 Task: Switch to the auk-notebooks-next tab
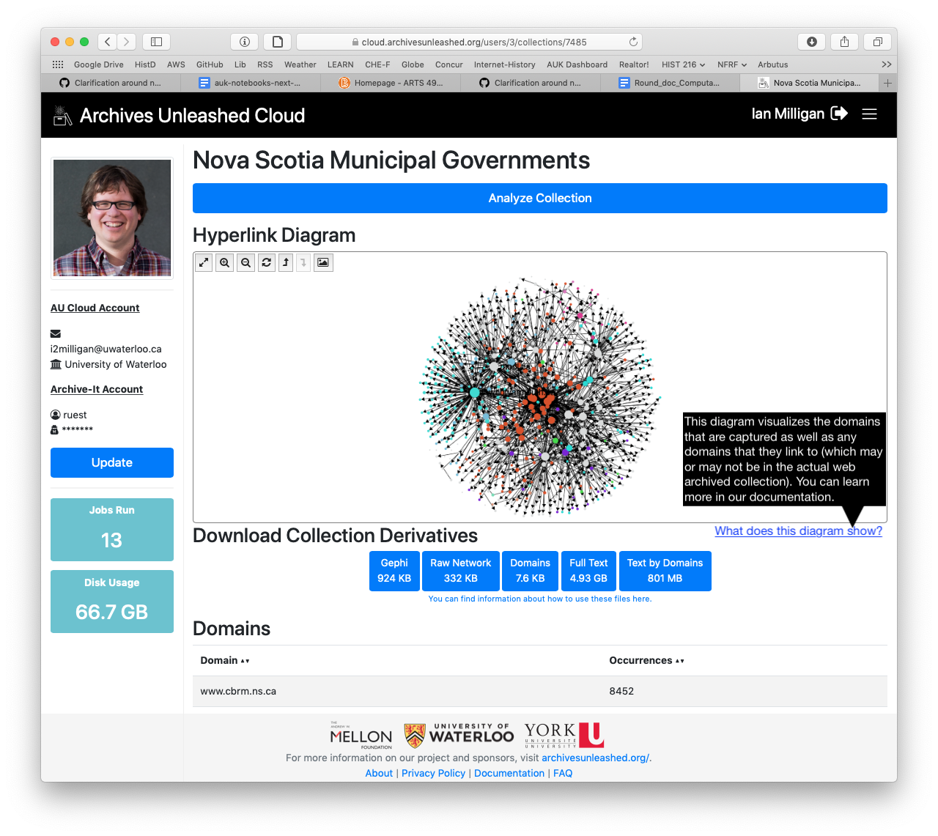[x=251, y=83]
